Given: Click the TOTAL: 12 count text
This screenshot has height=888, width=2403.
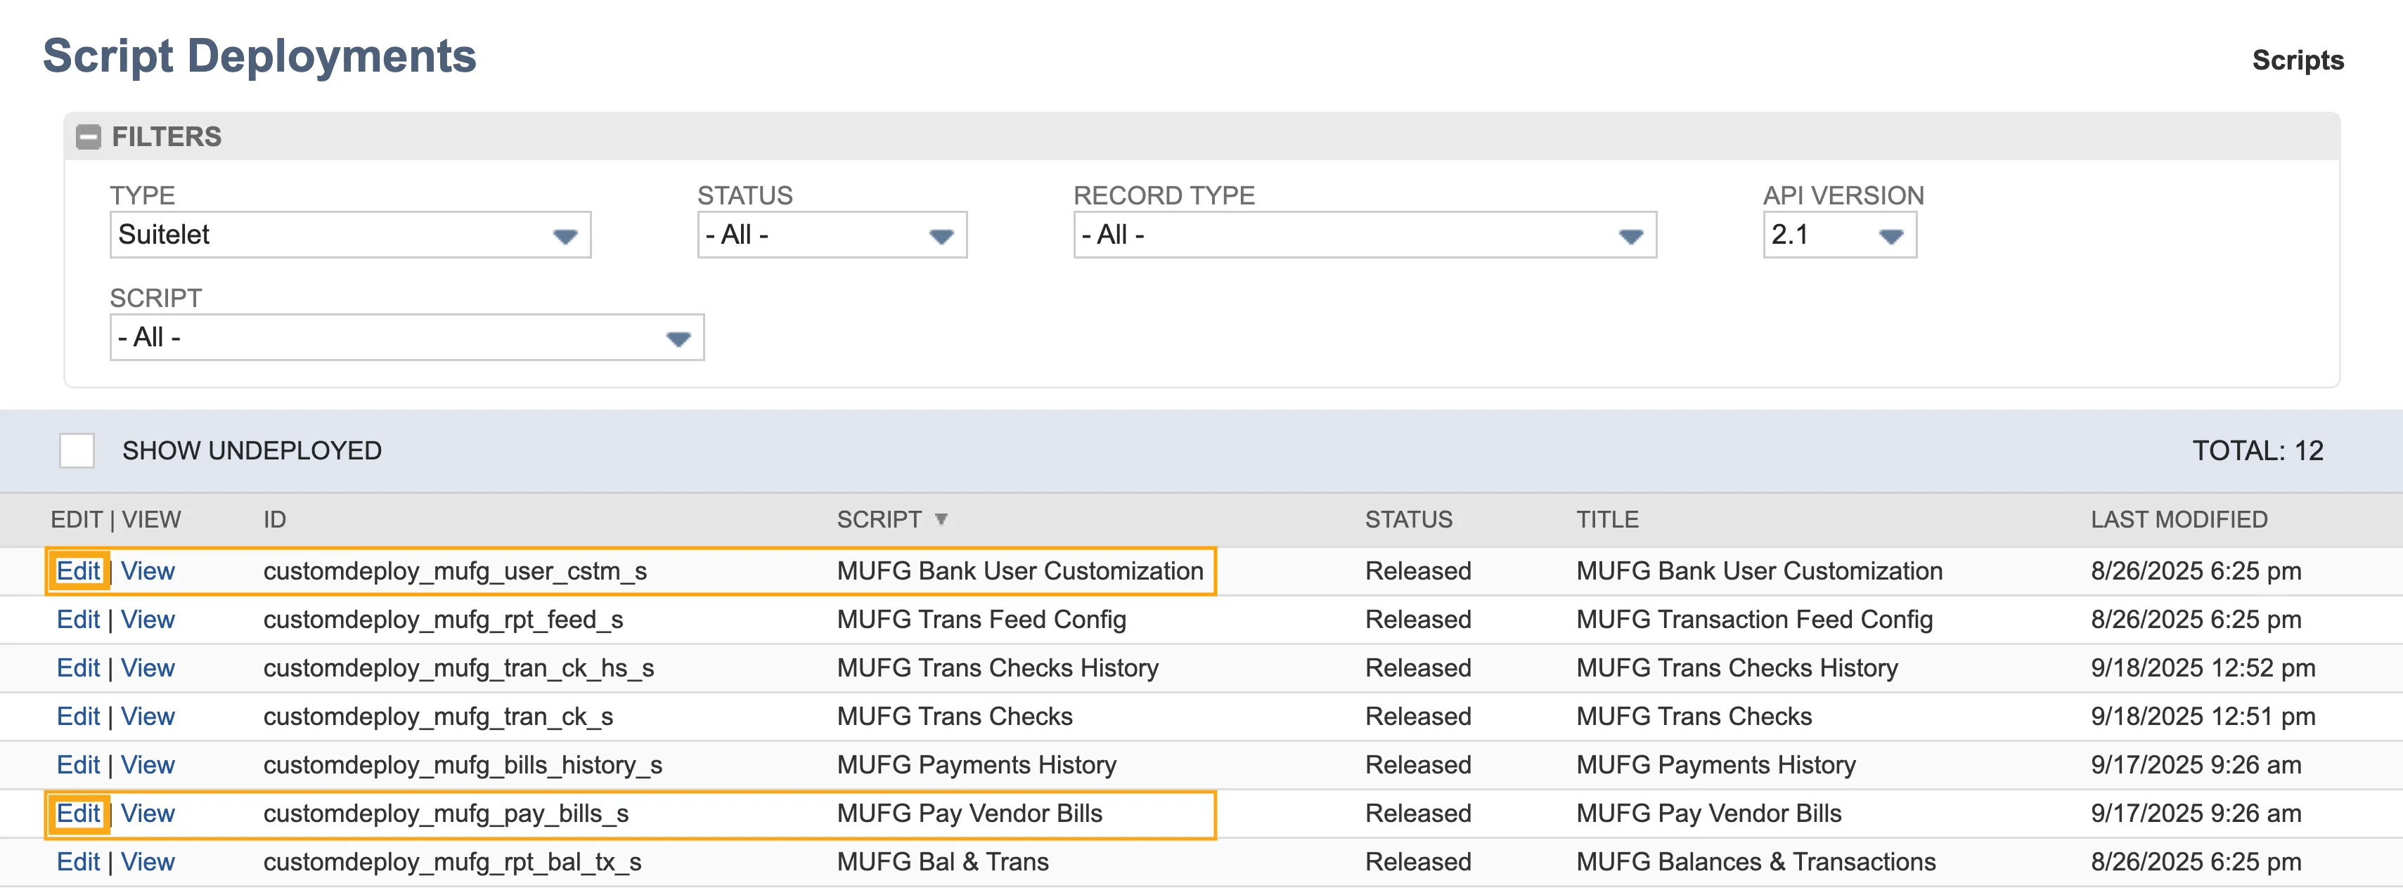Looking at the screenshot, I should tap(2257, 451).
